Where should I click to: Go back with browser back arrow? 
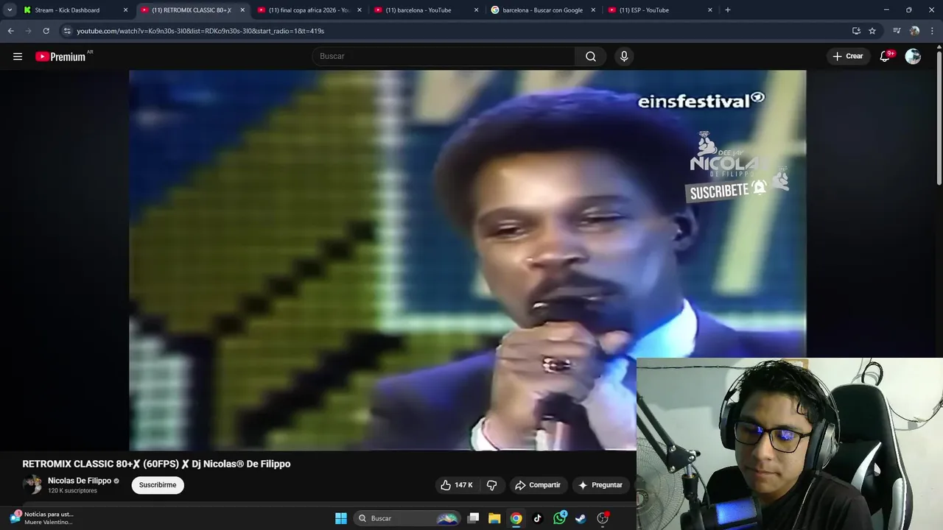10,31
